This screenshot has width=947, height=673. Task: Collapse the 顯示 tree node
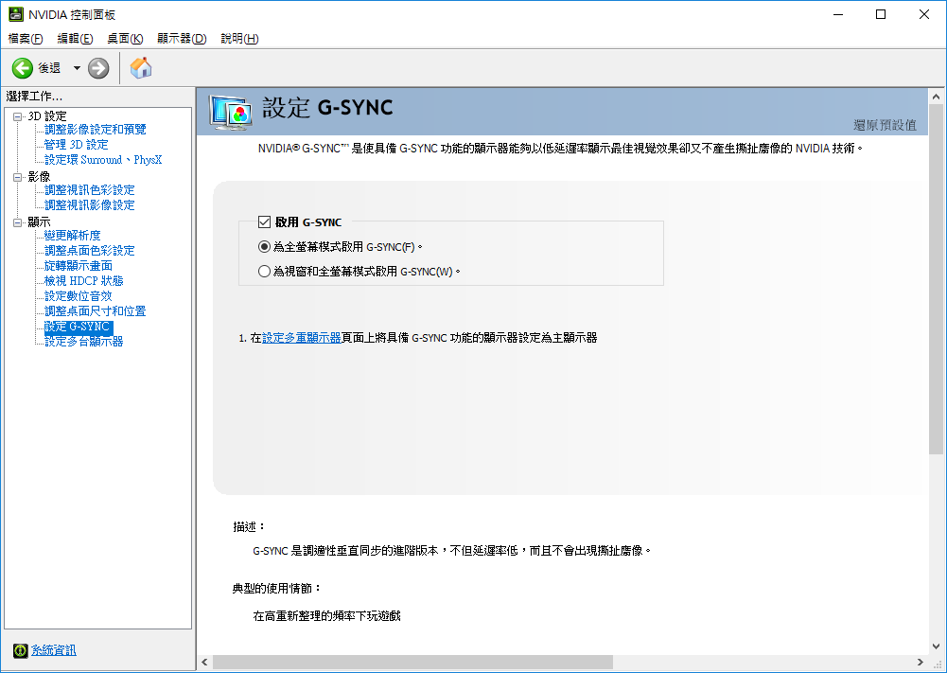18,223
